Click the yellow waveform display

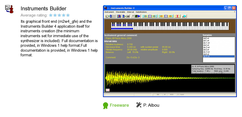[x=170, y=78]
